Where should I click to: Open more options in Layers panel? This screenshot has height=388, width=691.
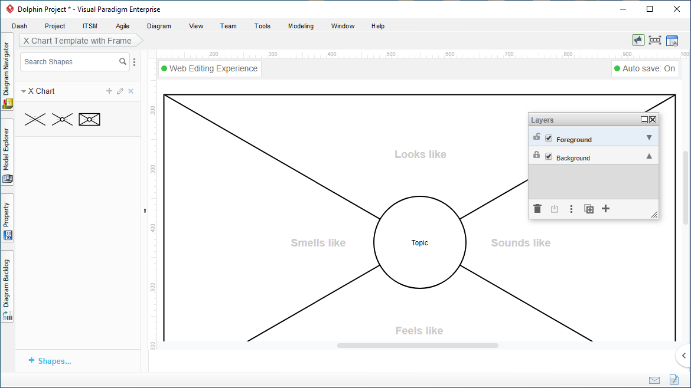(x=571, y=209)
